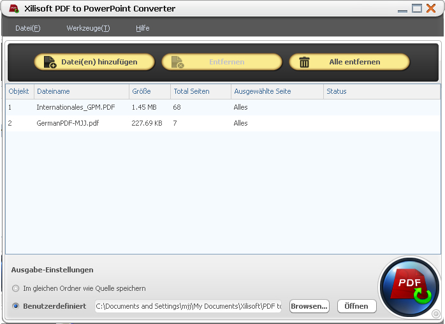Select the file GermanPDF-MJJ.pdf
This screenshot has height=324, width=445.
pos(68,123)
